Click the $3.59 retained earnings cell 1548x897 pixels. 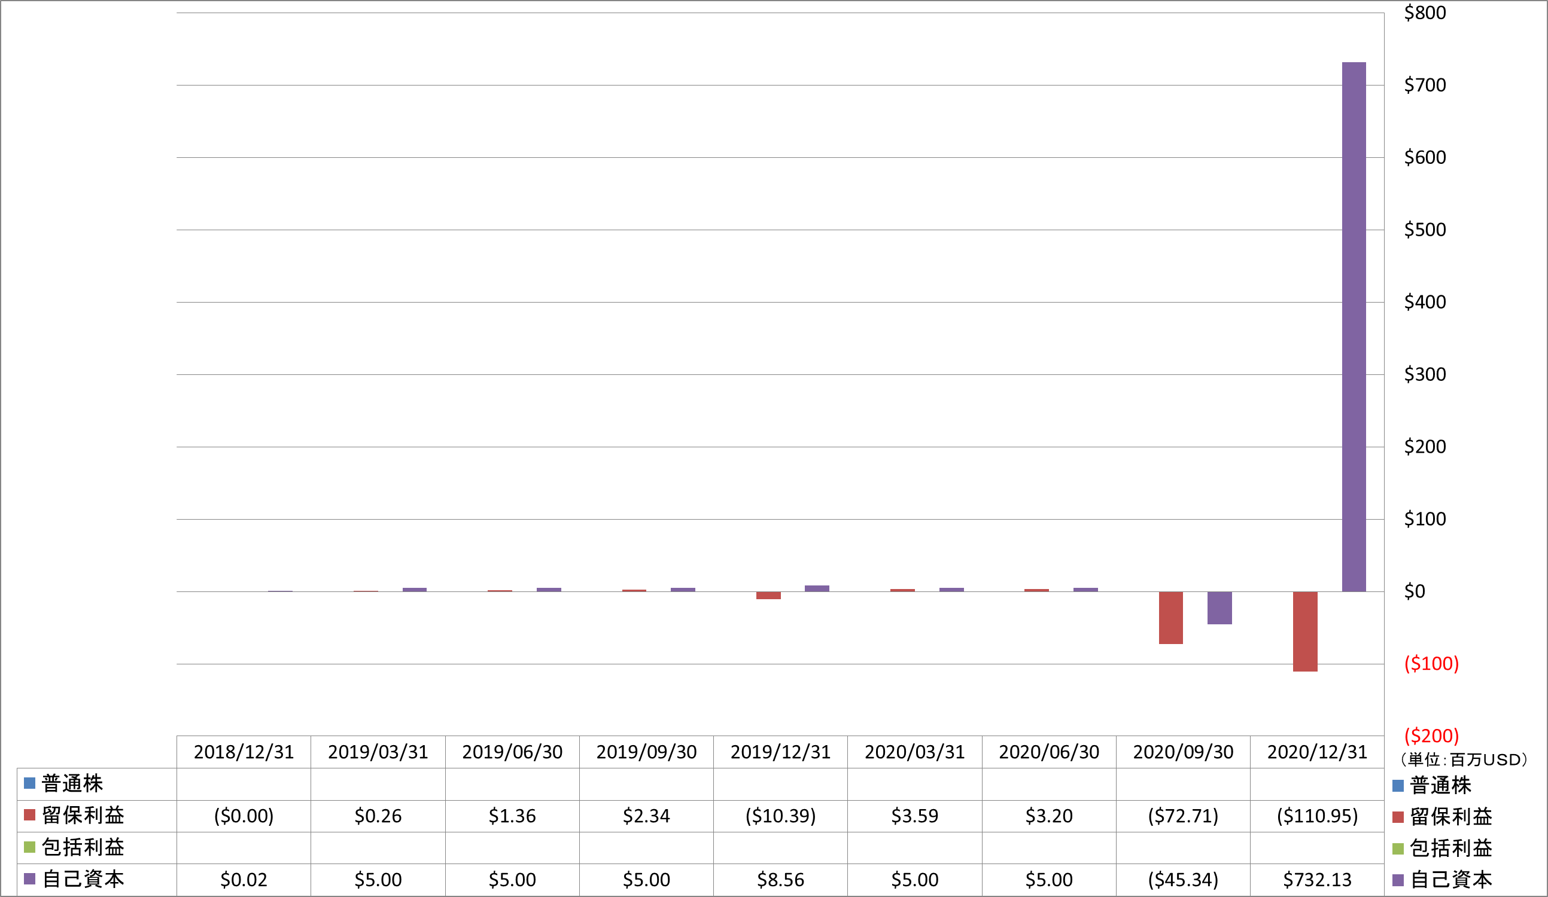(x=915, y=816)
